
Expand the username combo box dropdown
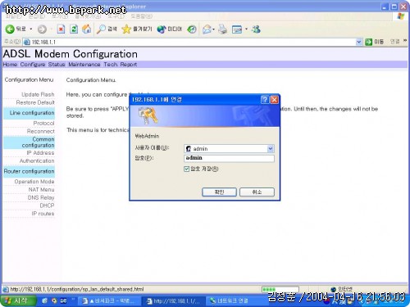(x=271, y=149)
